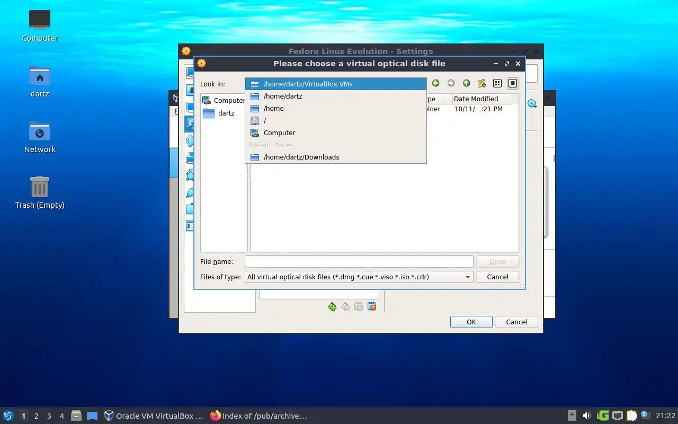Click optical disk chooser icon behind dialog
The height and width of the screenshot is (424, 678).
pos(532,104)
